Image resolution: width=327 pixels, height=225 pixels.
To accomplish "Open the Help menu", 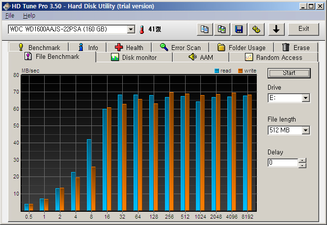I will coord(29,16).
